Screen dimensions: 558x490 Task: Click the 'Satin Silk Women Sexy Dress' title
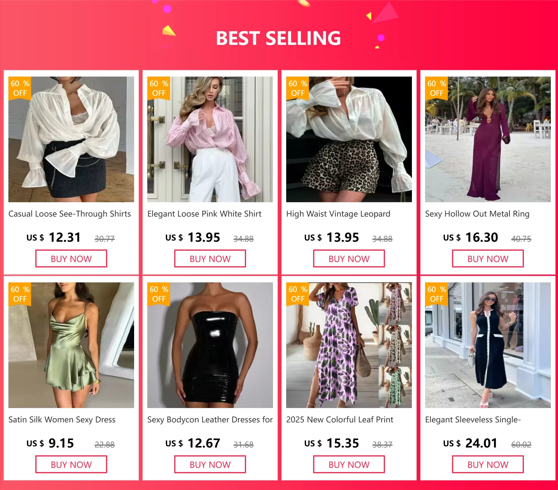point(62,420)
